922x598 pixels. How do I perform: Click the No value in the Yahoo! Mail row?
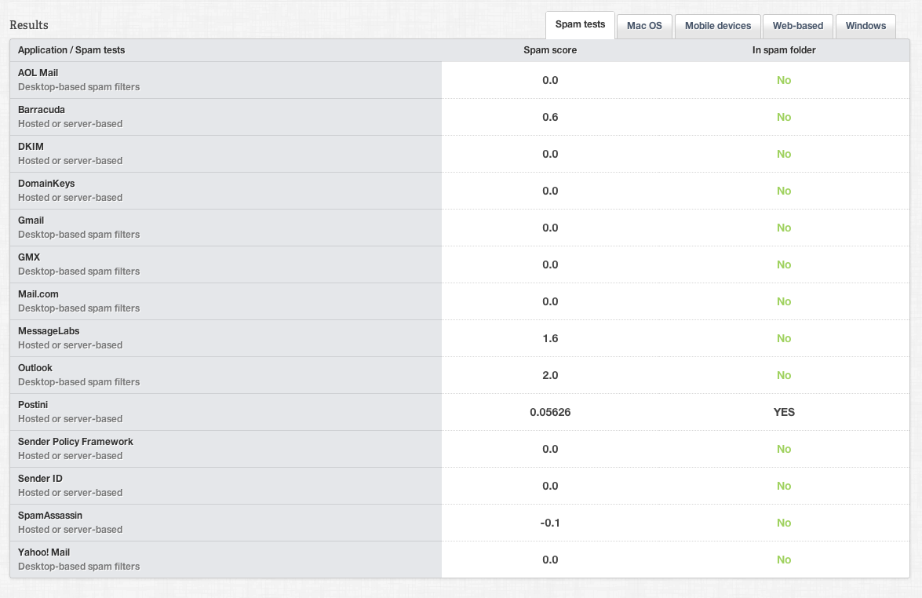pos(784,560)
